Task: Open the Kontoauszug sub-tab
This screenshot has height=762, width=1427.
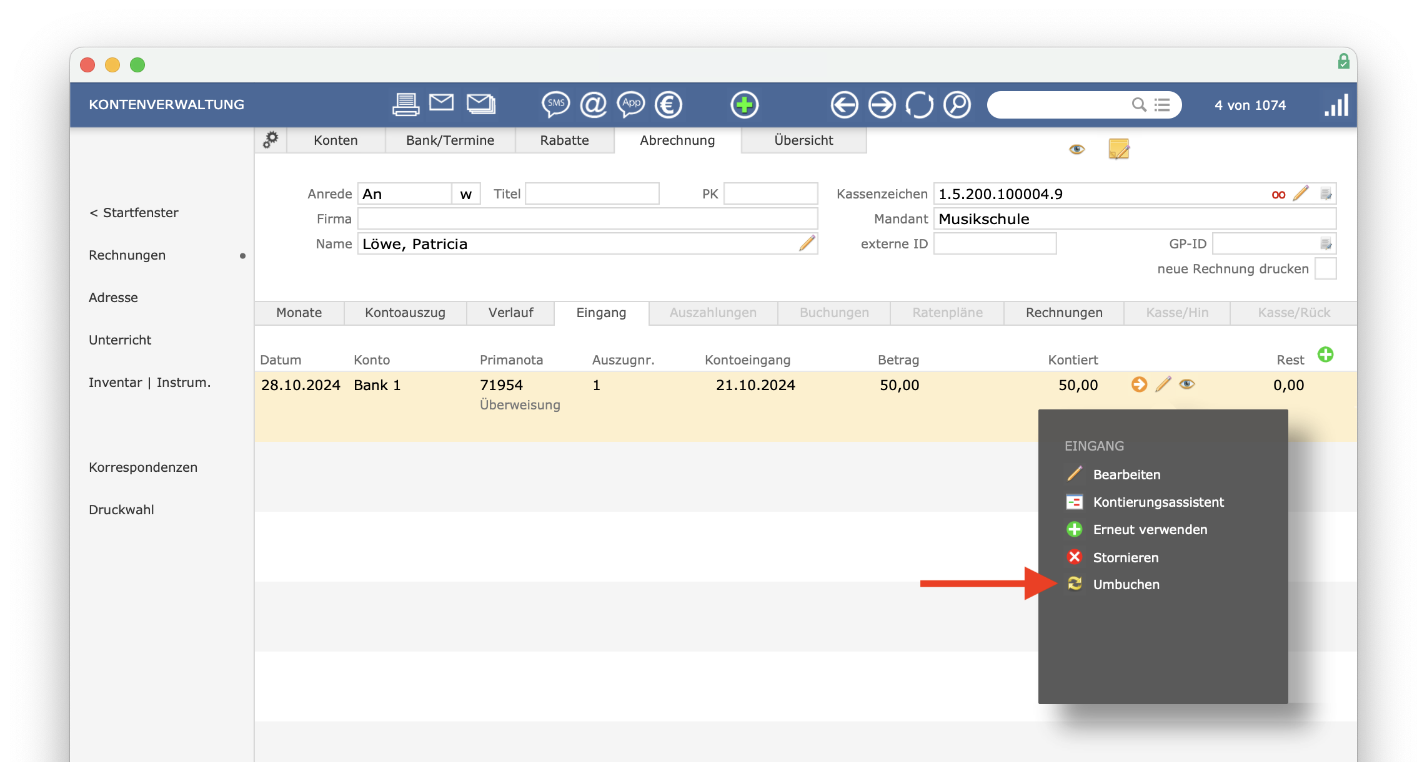Action: pos(405,312)
